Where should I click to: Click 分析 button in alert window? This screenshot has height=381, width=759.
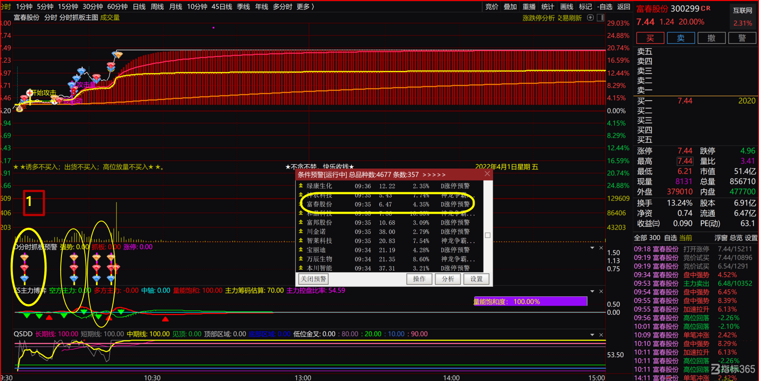click(x=448, y=279)
